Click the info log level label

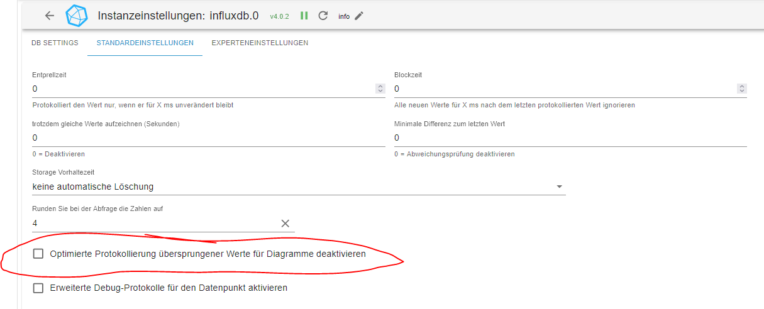coord(344,16)
